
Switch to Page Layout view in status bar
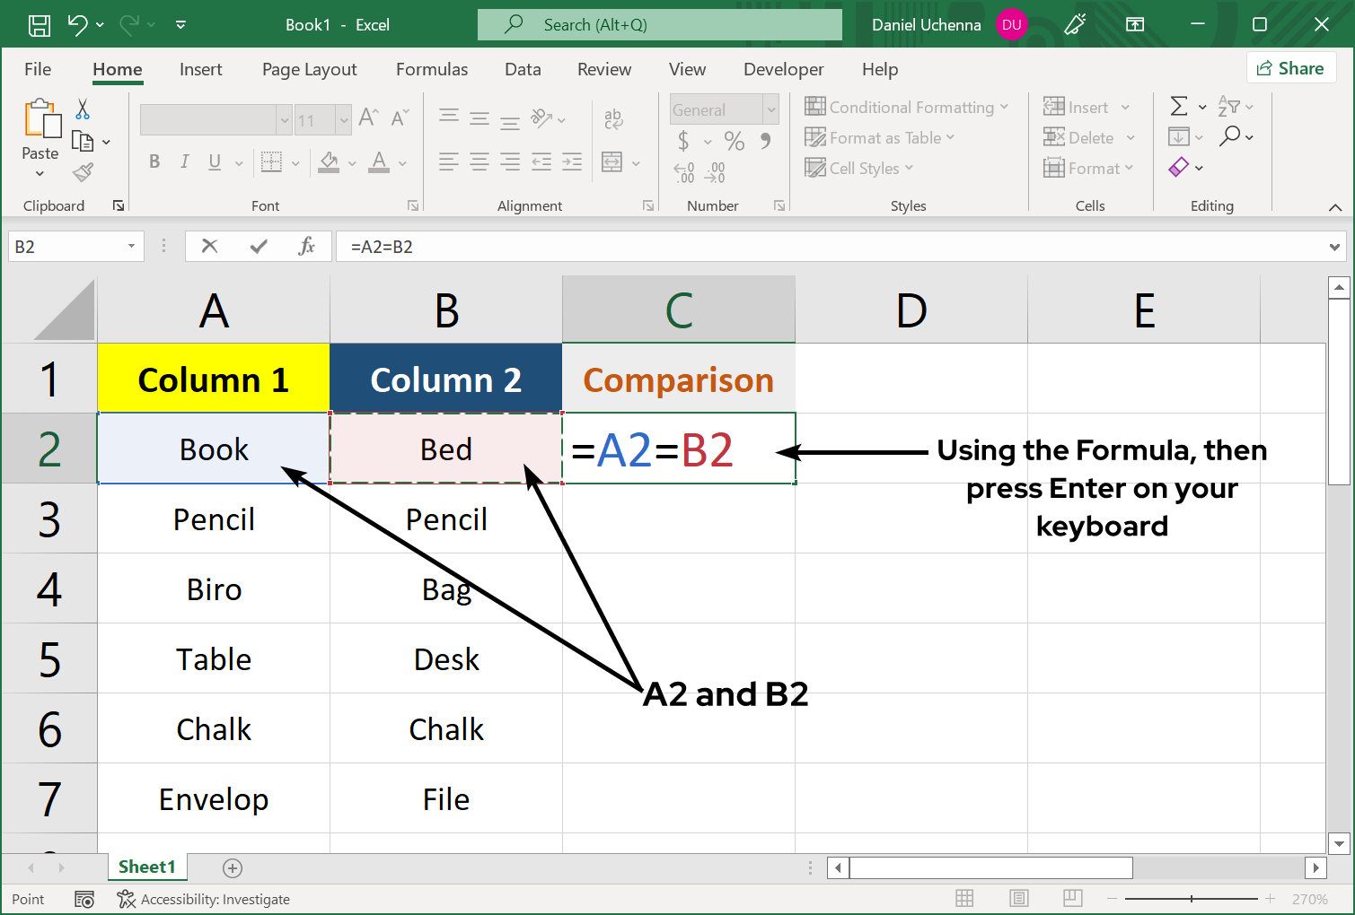point(1018,899)
